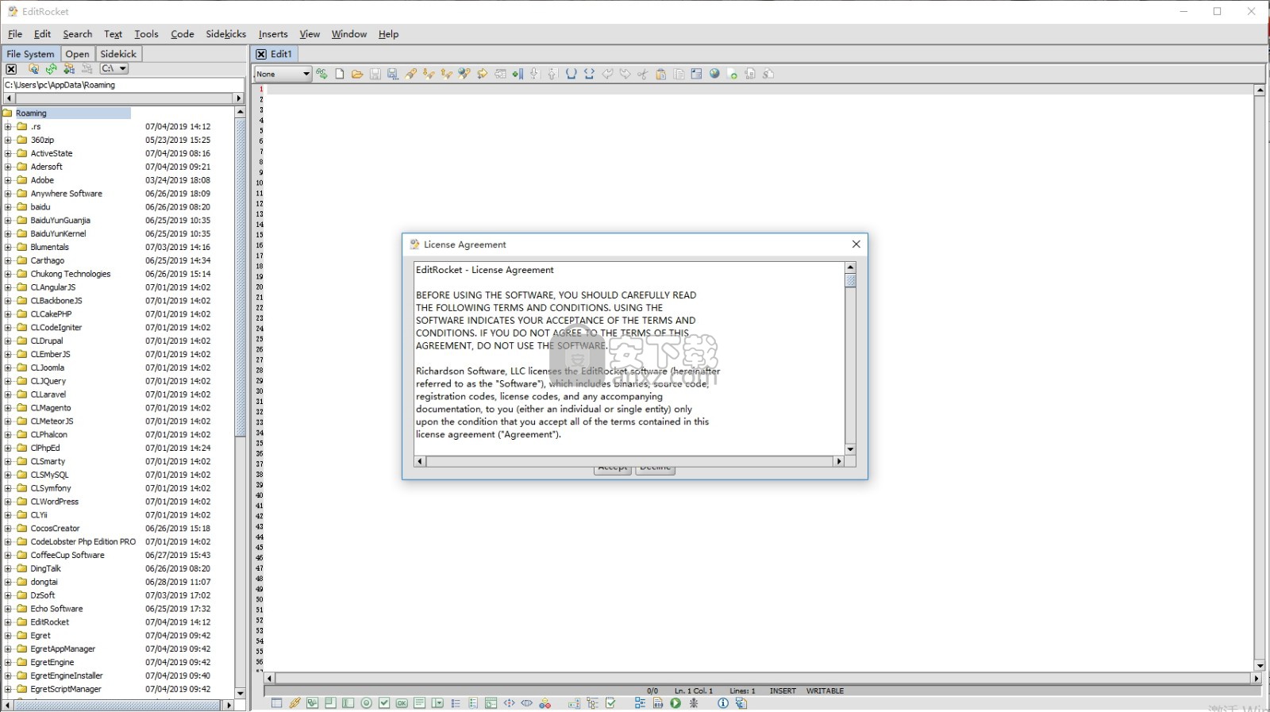Click the table insert icon
This screenshot has width=1270, height=712.
point(276,703)
